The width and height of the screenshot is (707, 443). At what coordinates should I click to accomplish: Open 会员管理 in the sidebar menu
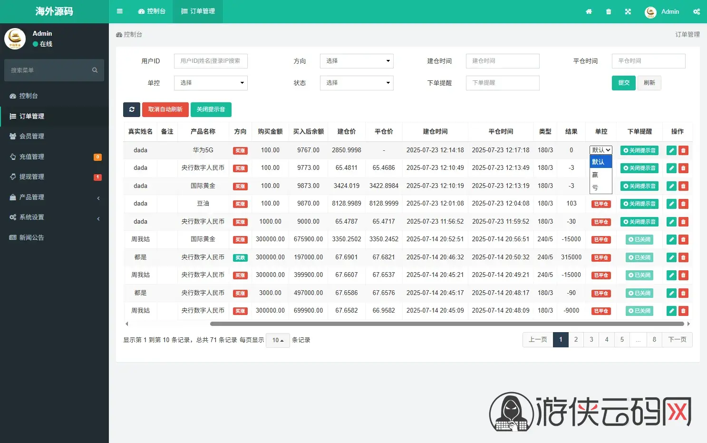coord(54,136)
